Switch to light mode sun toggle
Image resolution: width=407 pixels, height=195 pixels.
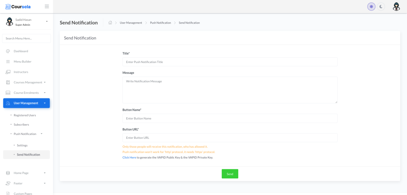(371, 7)
